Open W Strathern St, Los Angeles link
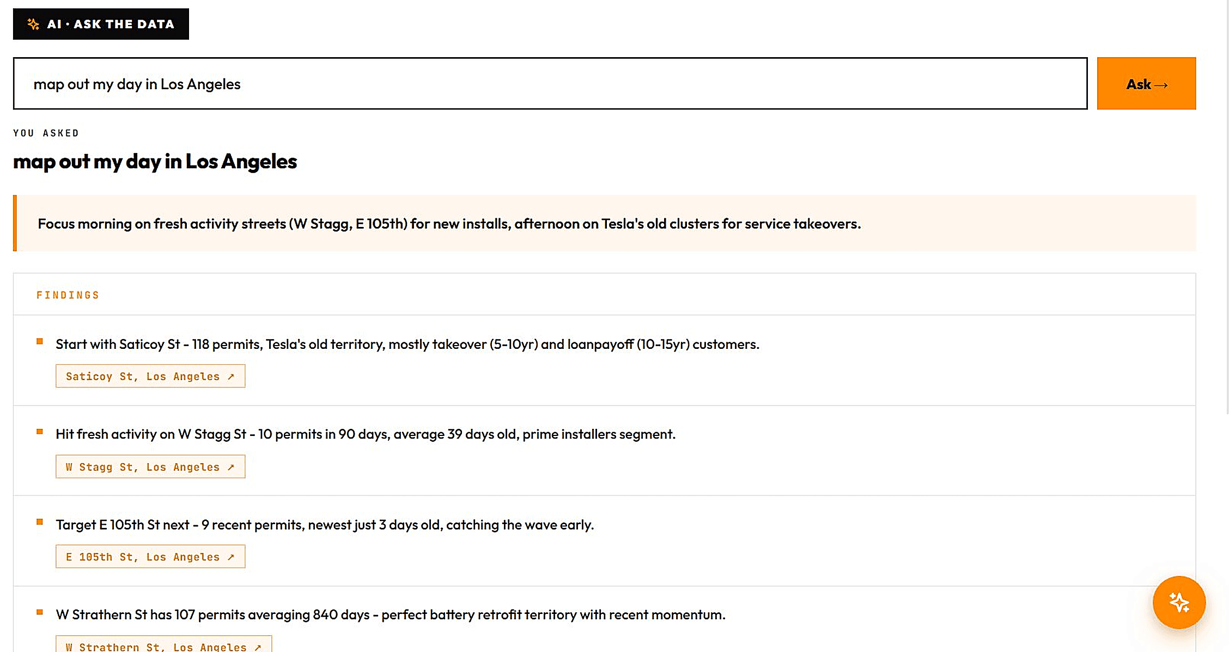This screenshot has height=652, width=1229. pyautogui.click(x=163, y=644)
